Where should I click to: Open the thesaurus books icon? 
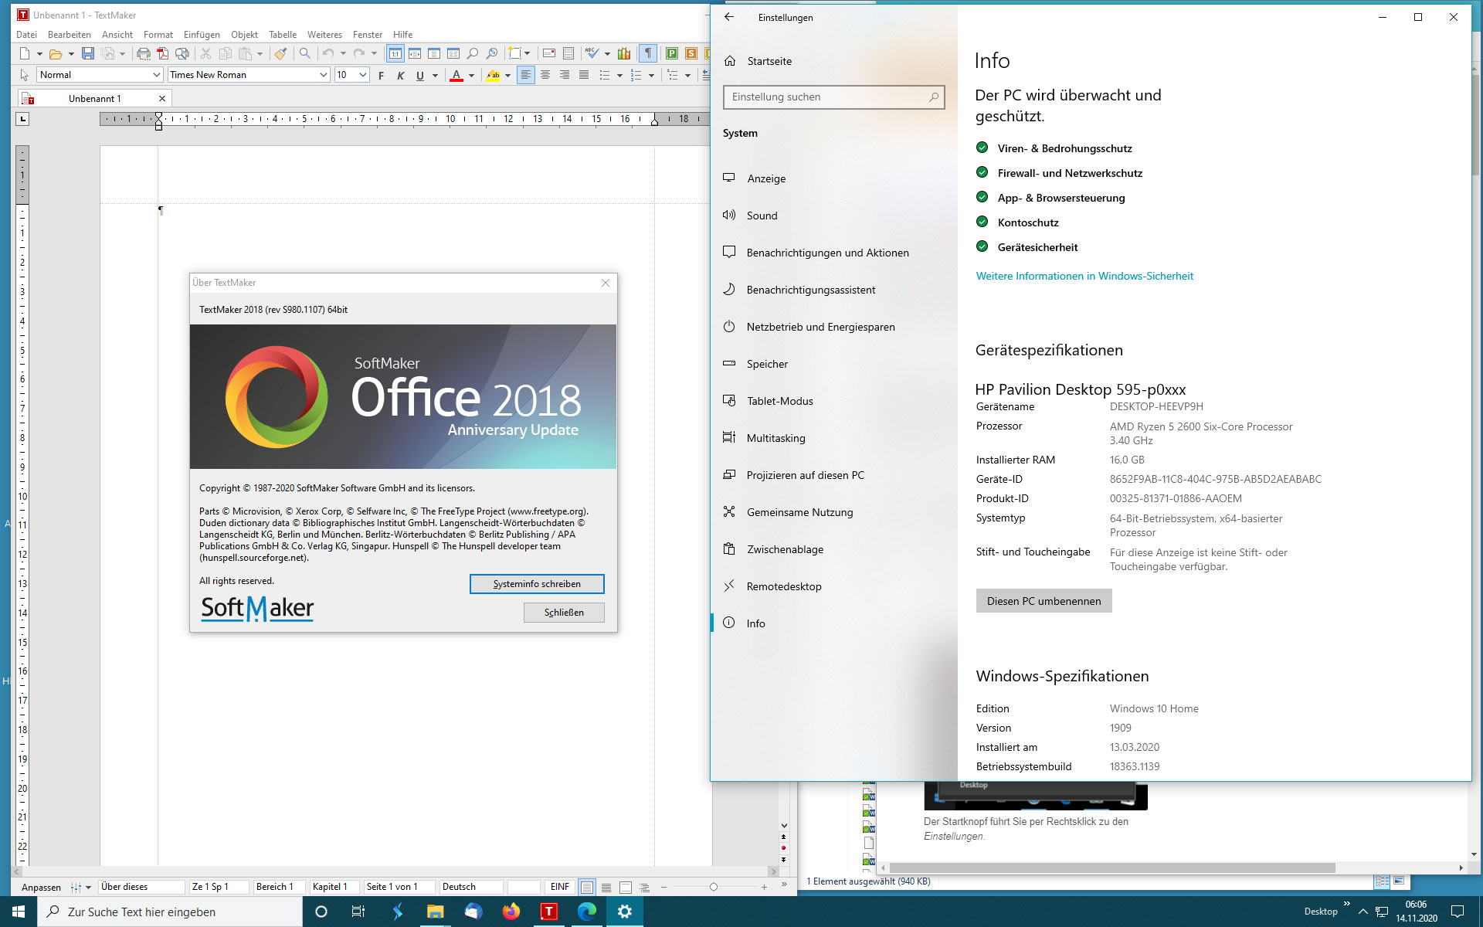(x=624, y=53)
